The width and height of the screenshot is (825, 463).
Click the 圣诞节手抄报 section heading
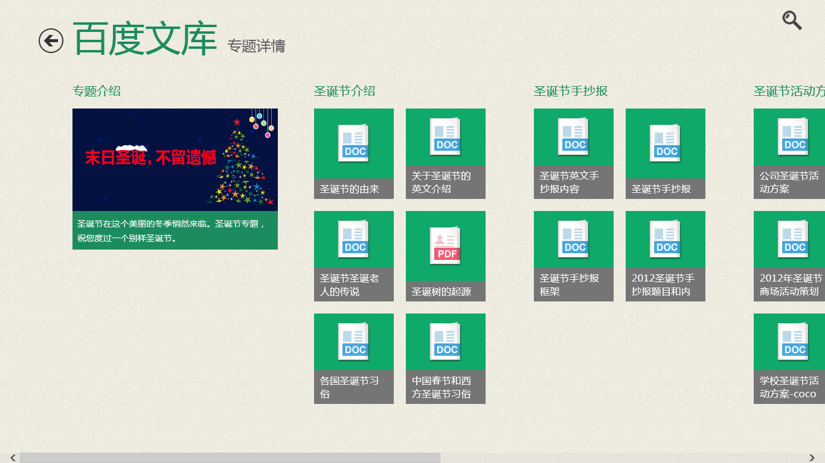click(571, 91)
